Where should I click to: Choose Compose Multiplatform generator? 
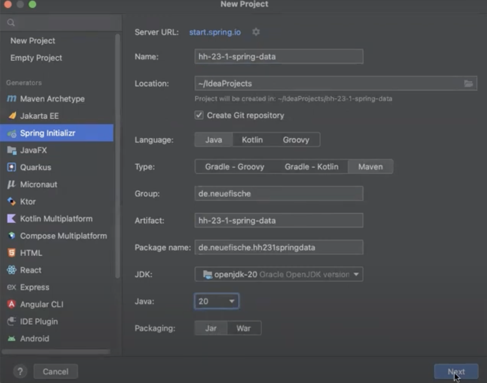point(57,236)
